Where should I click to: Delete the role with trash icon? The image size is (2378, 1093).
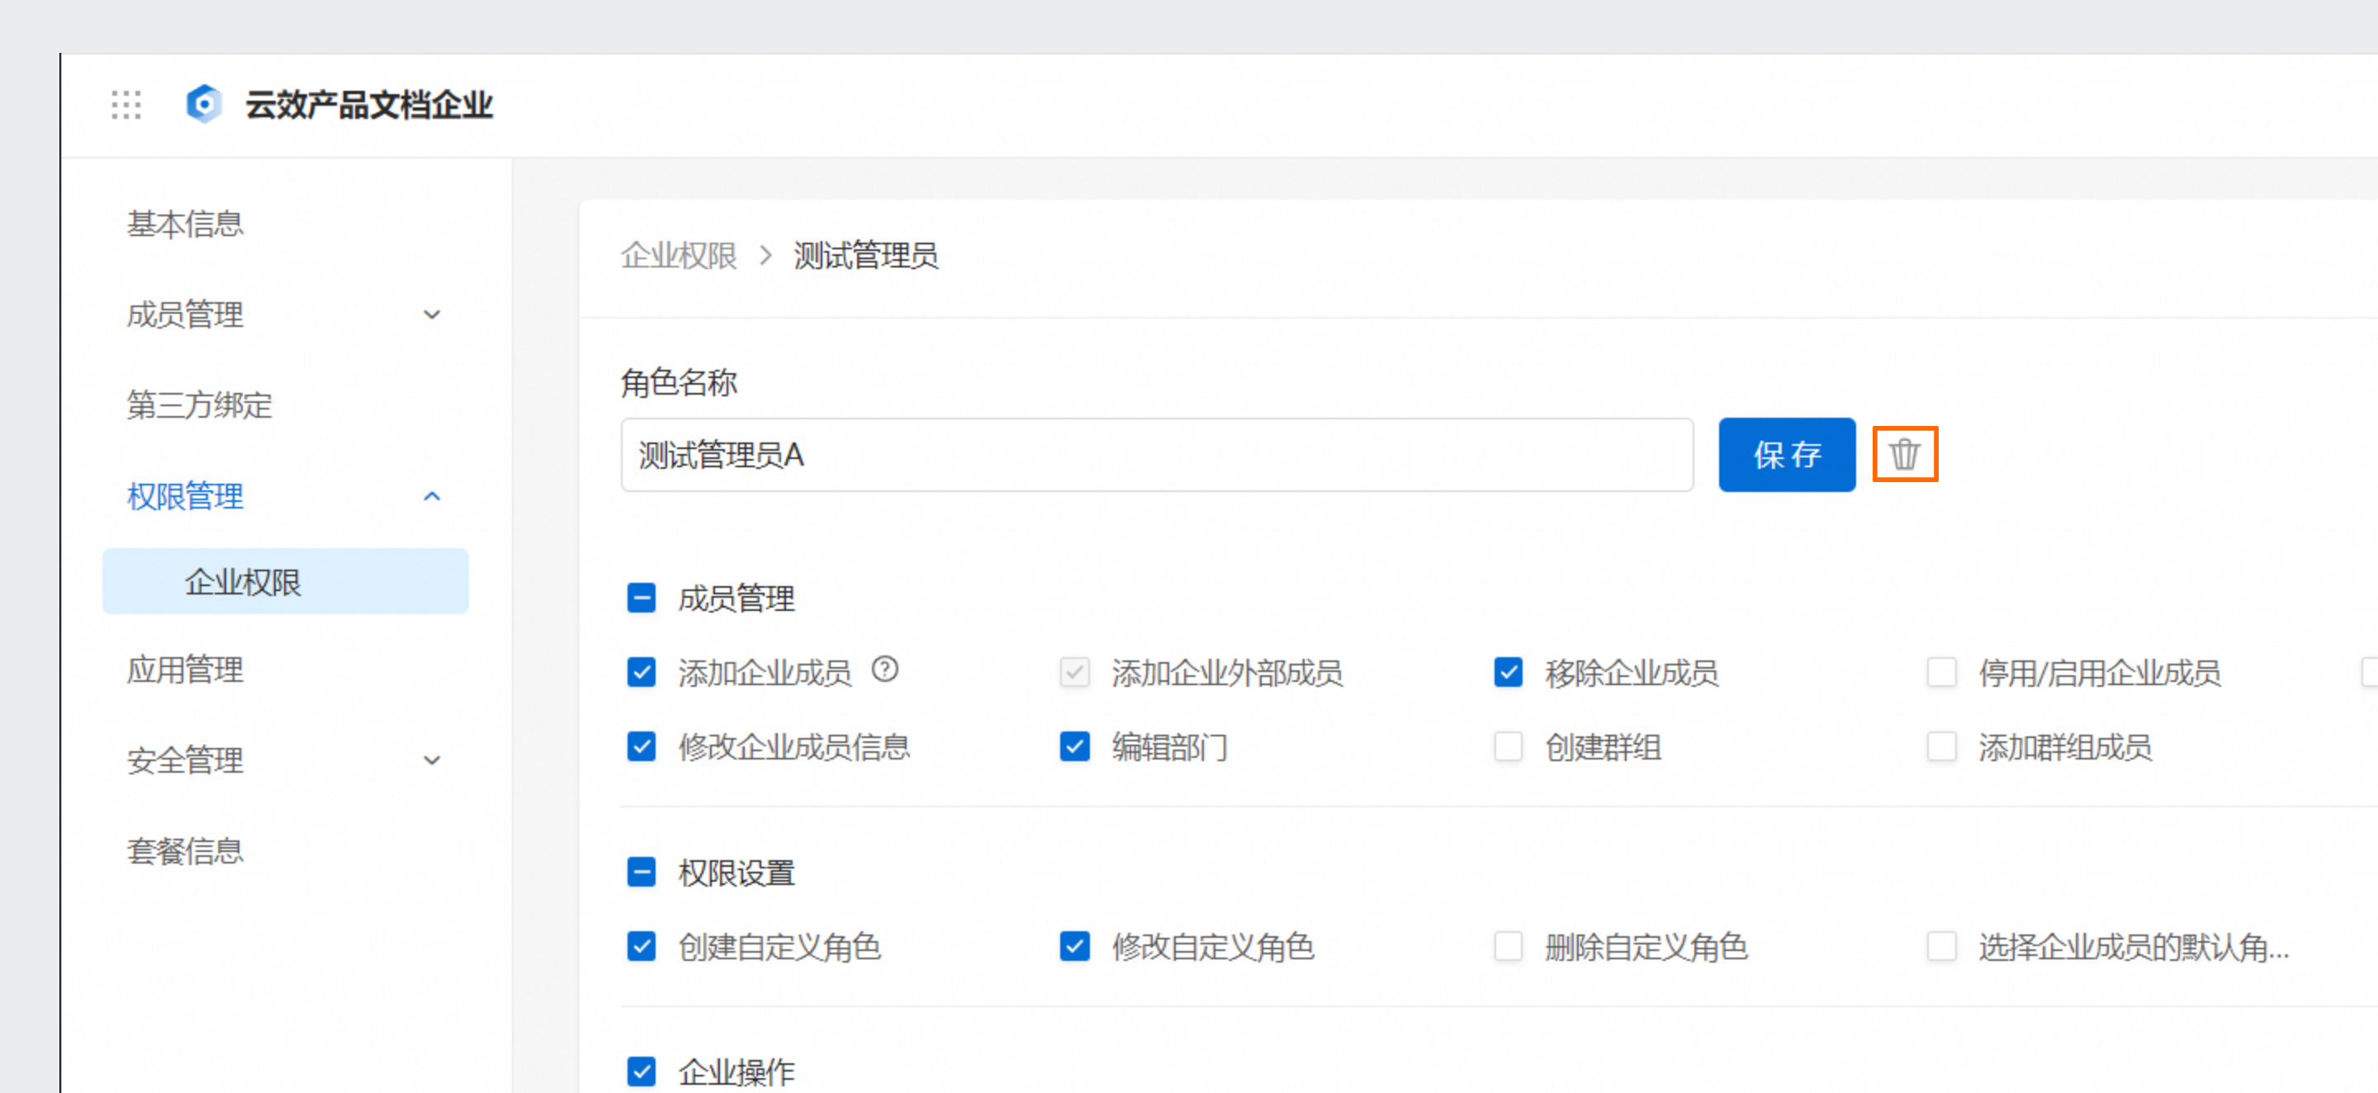pos(1904,454)
